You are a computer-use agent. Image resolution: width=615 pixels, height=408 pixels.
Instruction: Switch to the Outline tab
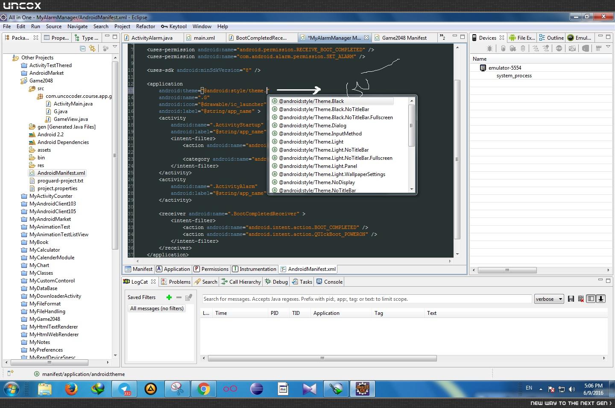(x=551, y=38)
